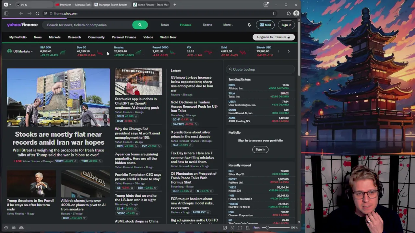Click the Sign in button in the header
Viewport: 415px width, 233px height.
(286, 25)
